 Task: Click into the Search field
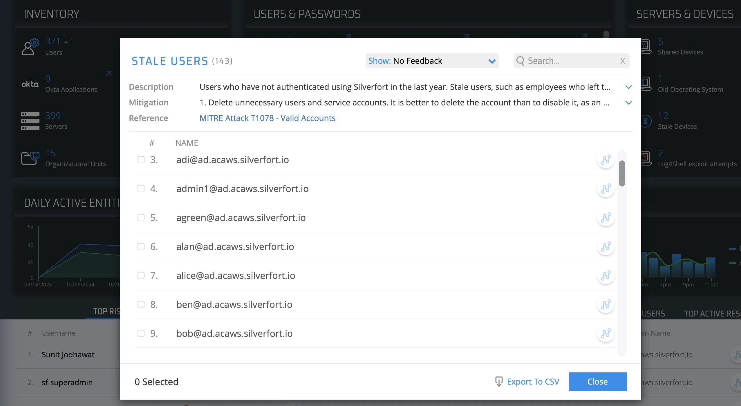tap(569, 61)
